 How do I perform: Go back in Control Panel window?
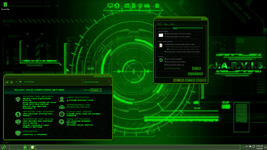(x=7, y=82)
